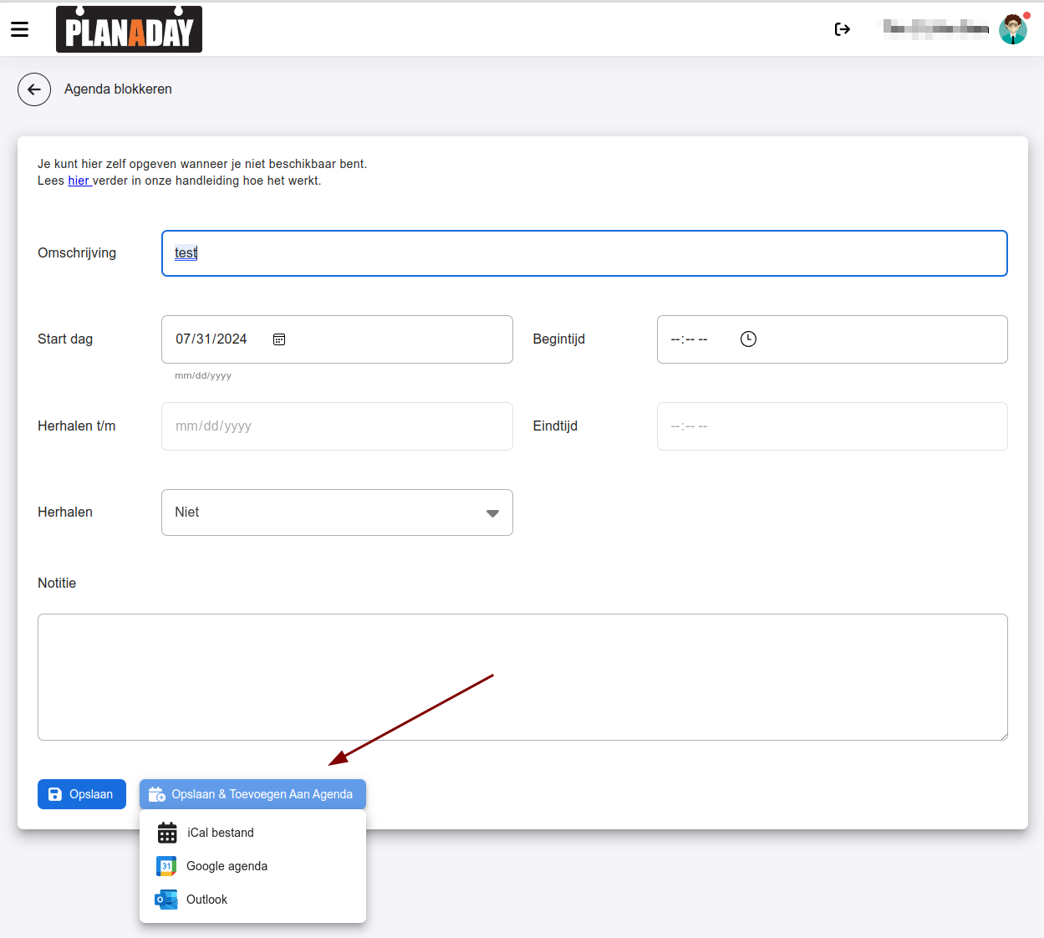Click the Eindtijd time field
Viewport: 1044px width, 938px height.
[x=833, y=426]
